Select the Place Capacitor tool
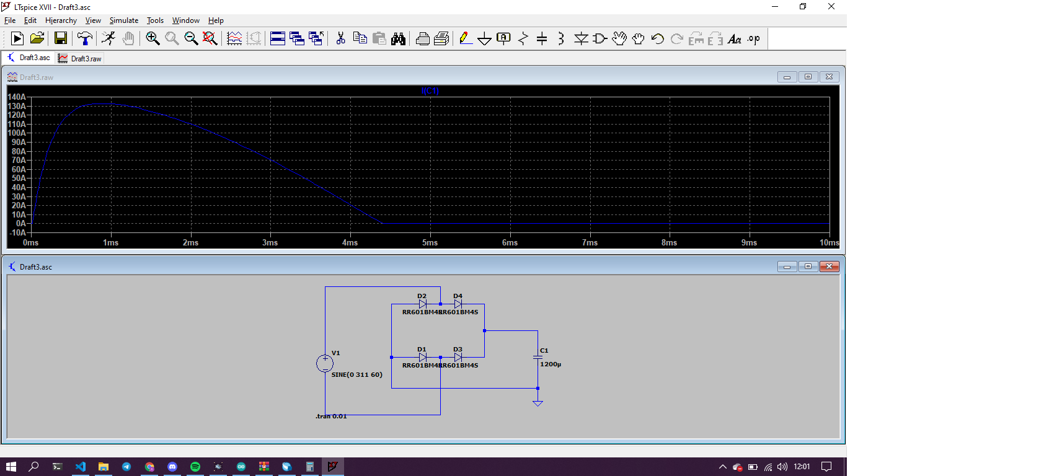Image resolution: width=1049 pixels, height=476 pixels. (x=542, y=38)
